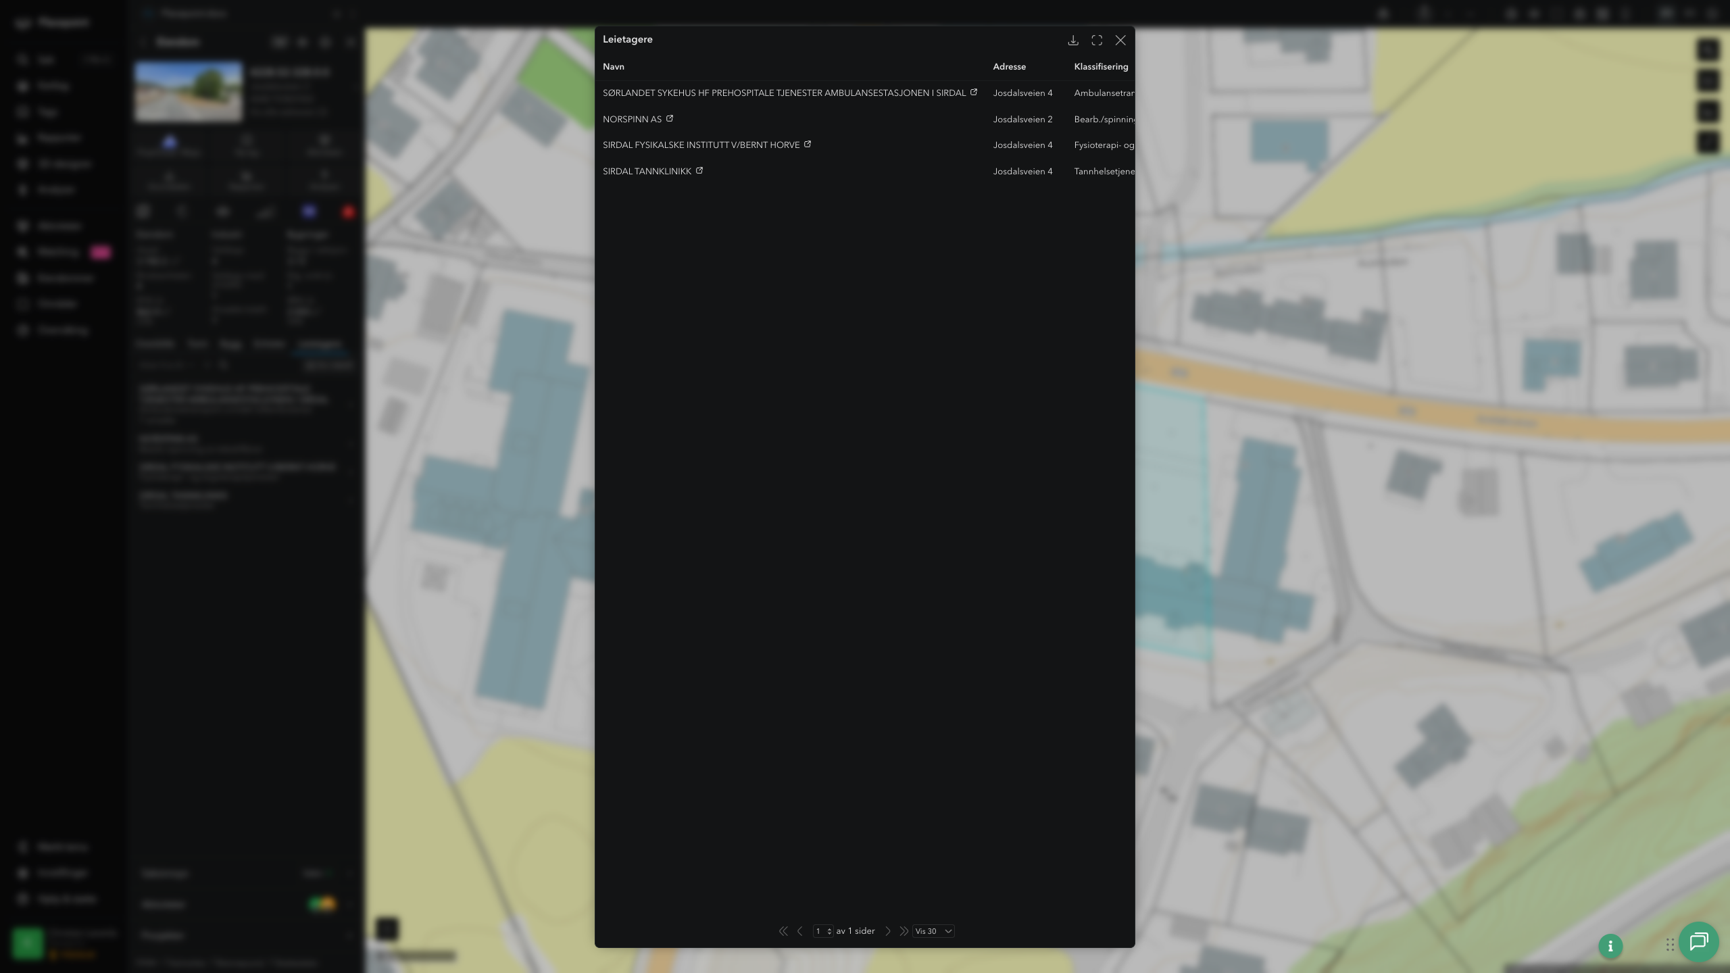Viewport: 1730px width, 973px height.
Task: Click the Ambulansetran classification cell
Action: [x=1104, y=93]
